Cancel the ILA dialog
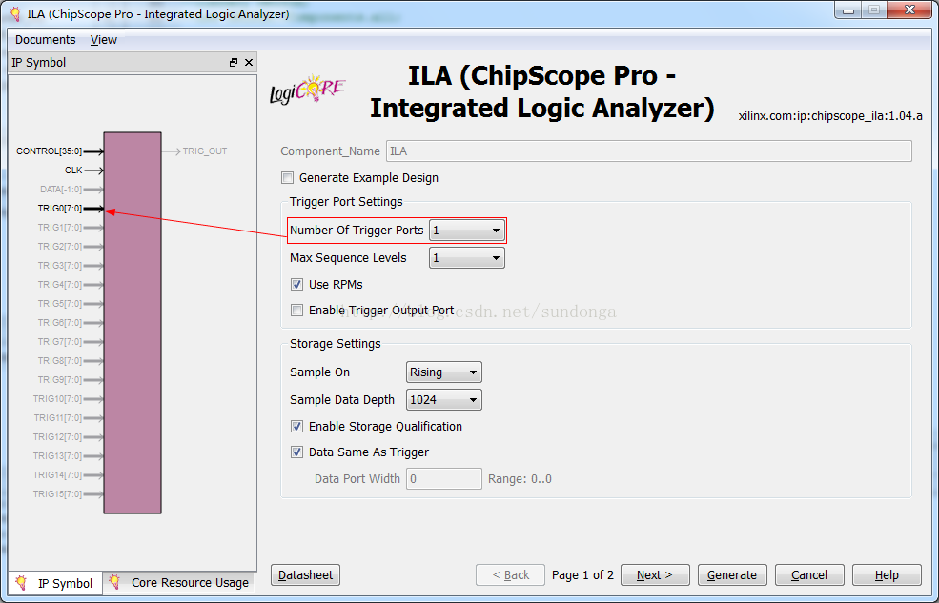 (809, 574)
